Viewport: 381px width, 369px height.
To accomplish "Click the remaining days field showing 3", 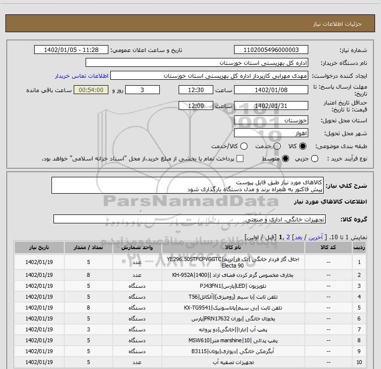I will tap(143, 90).
